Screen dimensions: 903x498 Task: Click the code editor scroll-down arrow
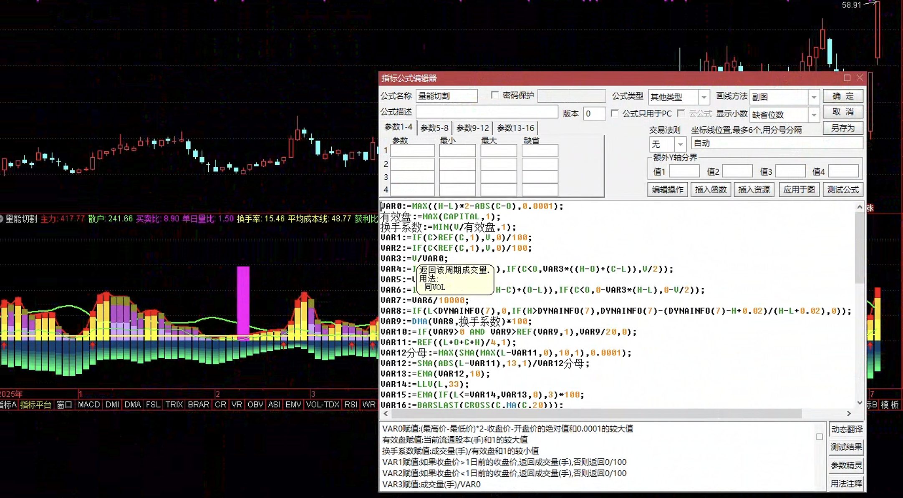tap(860, 402)
